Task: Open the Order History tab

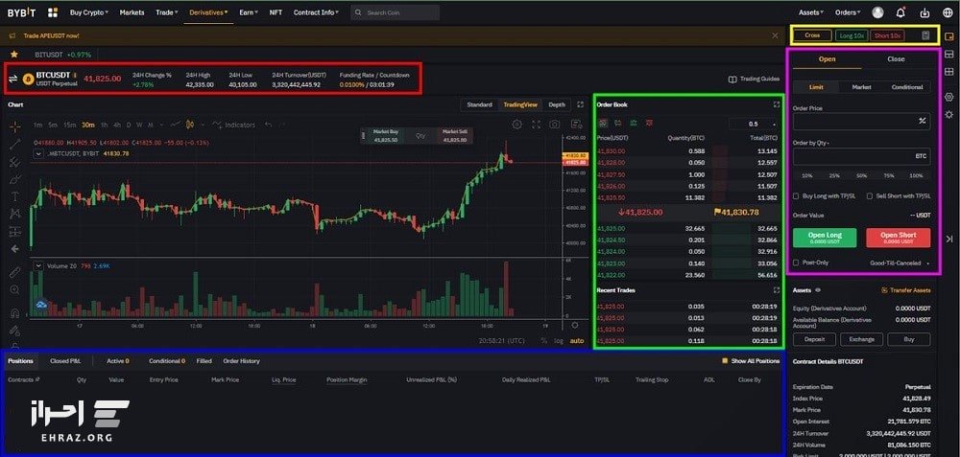Action: coord(241,361)
